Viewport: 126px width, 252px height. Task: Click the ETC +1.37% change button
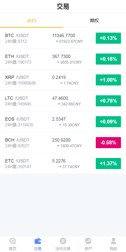point(108,163)
